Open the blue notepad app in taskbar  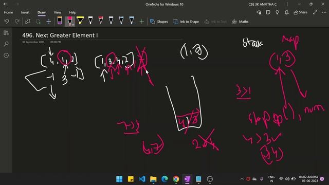pos(198,179)
